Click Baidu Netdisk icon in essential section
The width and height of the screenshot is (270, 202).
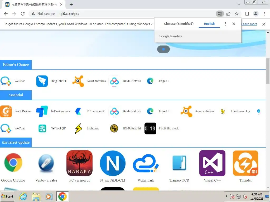point(114,111)
